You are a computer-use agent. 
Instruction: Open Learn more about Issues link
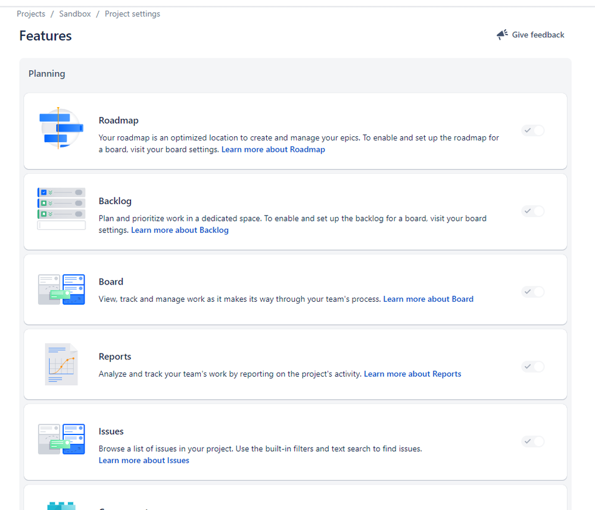[x=144, y=461]
